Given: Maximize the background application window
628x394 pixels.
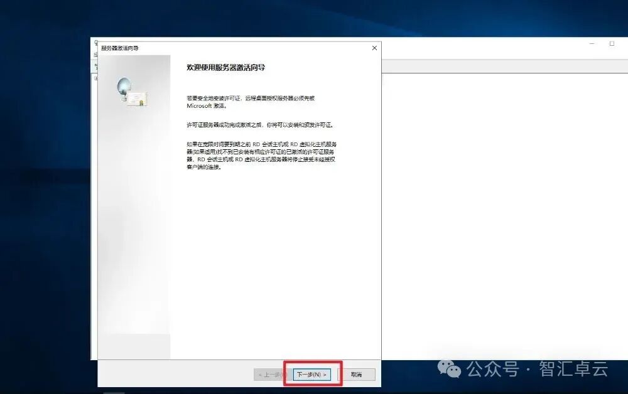Looking at the screenshot, I should (612, 43).
